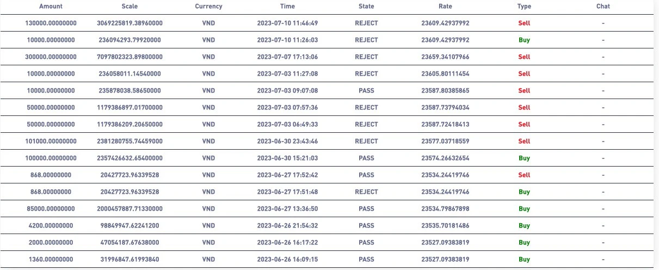Viewport: 659px width, 270px height.
Task: Click the State column header
Action: point(366,7)
